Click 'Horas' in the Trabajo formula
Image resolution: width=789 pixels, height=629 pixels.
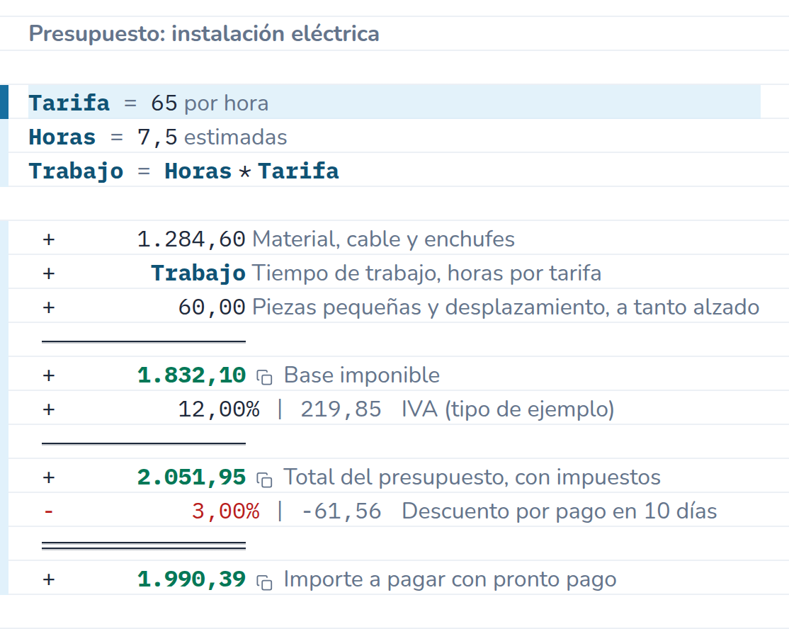(198, 171)
